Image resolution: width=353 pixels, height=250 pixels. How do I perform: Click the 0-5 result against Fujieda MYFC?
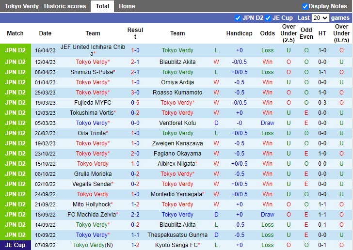[x=135, y=103]
